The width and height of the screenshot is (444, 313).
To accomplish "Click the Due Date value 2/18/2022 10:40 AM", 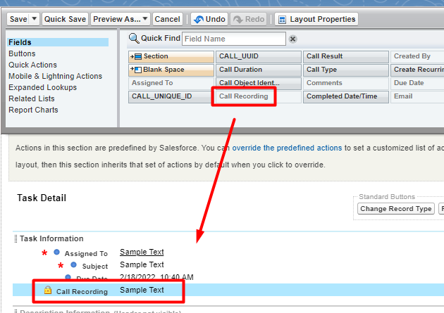I will [x=156, y=277].
